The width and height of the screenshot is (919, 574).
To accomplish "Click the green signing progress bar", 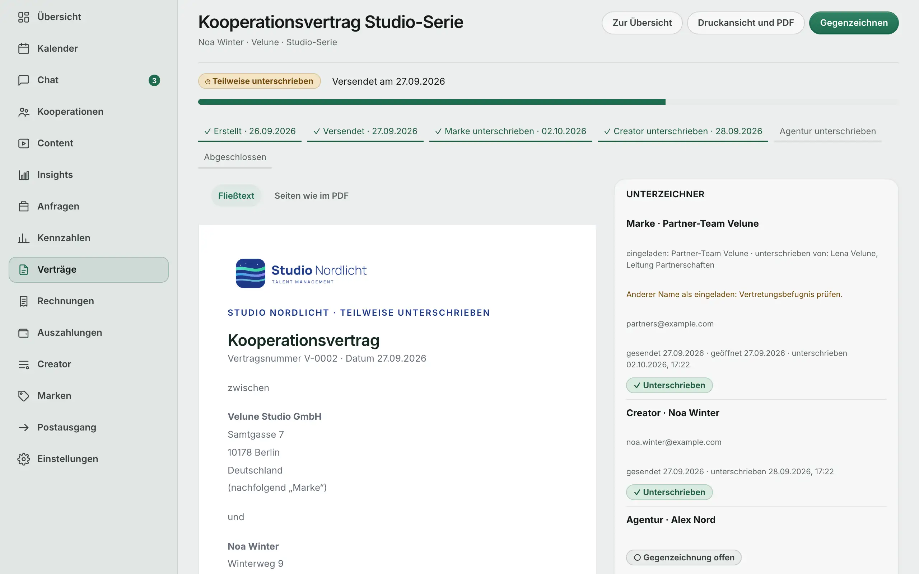I will point(432,102).
